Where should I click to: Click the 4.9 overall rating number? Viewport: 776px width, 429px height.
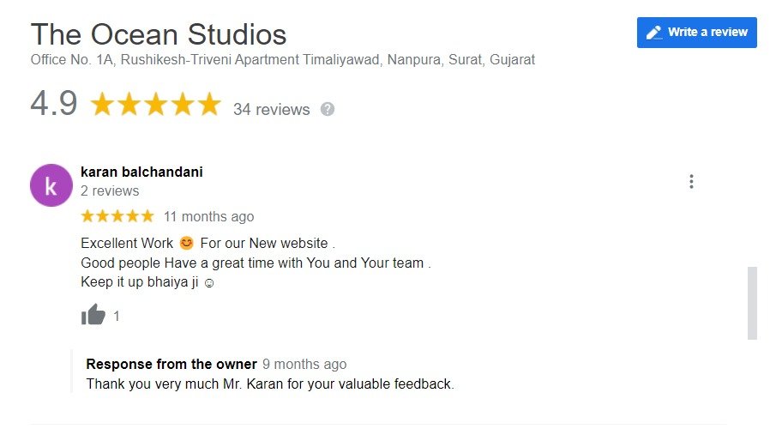click(x=54, y=104)
